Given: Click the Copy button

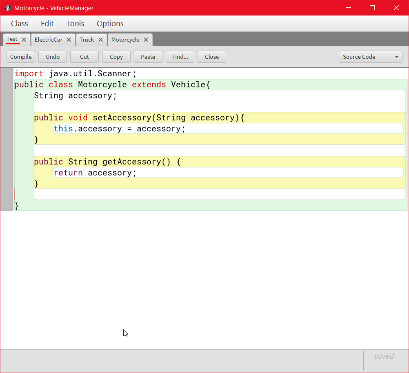Looking at the screenshot, I should click(116, 57).
